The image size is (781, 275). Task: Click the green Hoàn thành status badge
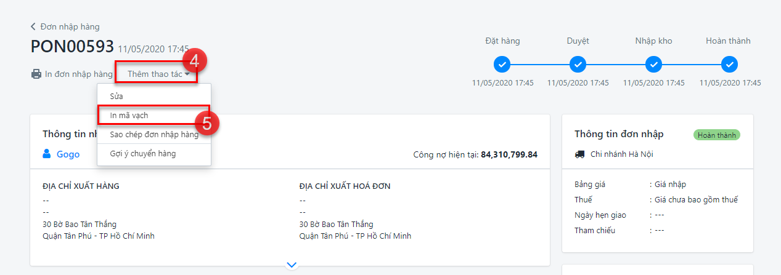pos(716,135)
